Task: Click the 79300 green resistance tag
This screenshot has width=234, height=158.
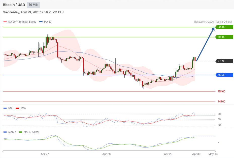Action: 224,37
